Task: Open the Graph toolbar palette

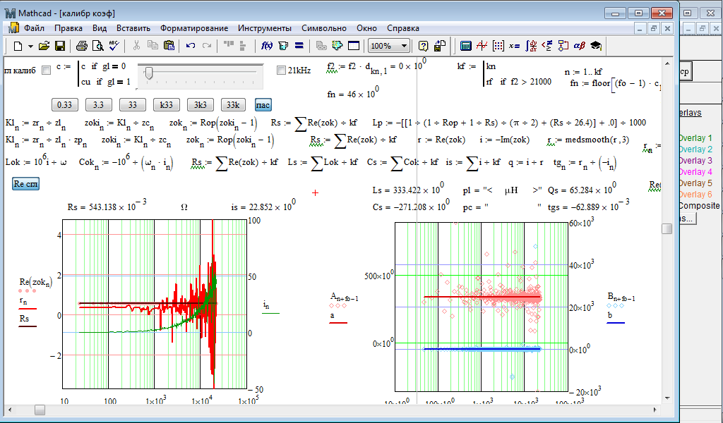Action: coord(482,46)
